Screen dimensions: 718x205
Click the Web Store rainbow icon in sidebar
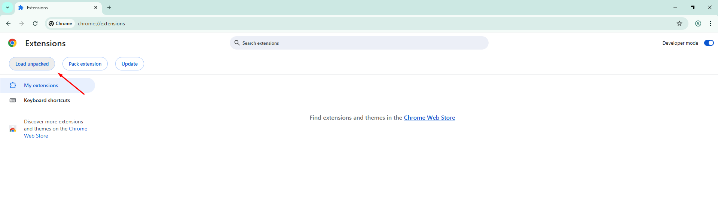point(13,129)
